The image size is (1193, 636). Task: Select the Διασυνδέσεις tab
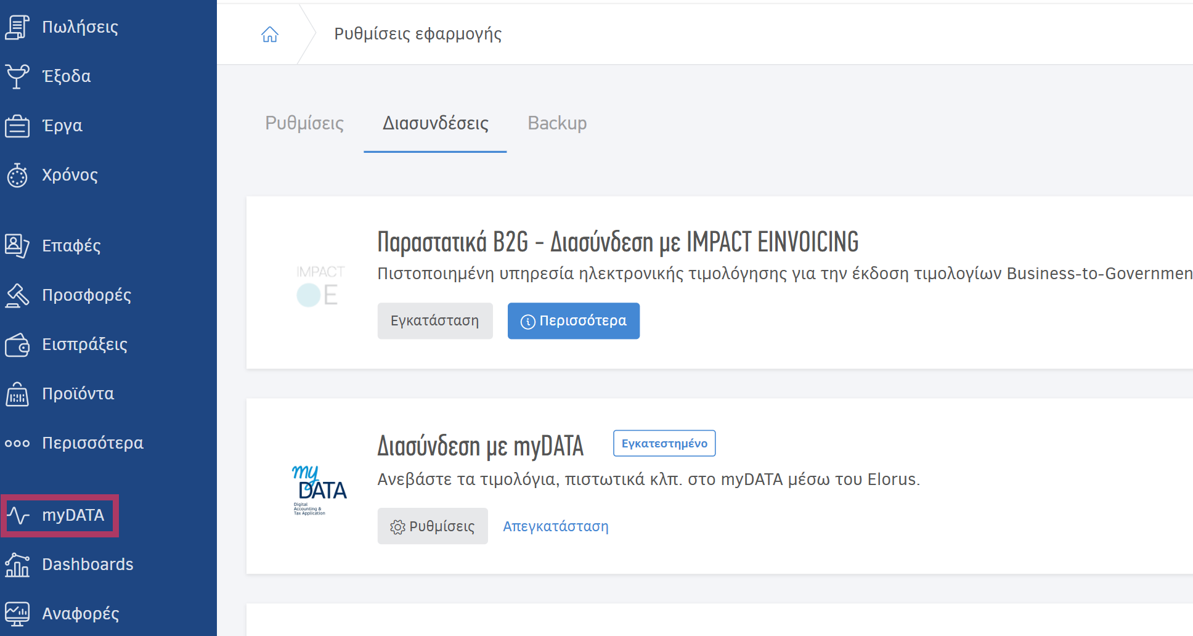click(435, 123)
